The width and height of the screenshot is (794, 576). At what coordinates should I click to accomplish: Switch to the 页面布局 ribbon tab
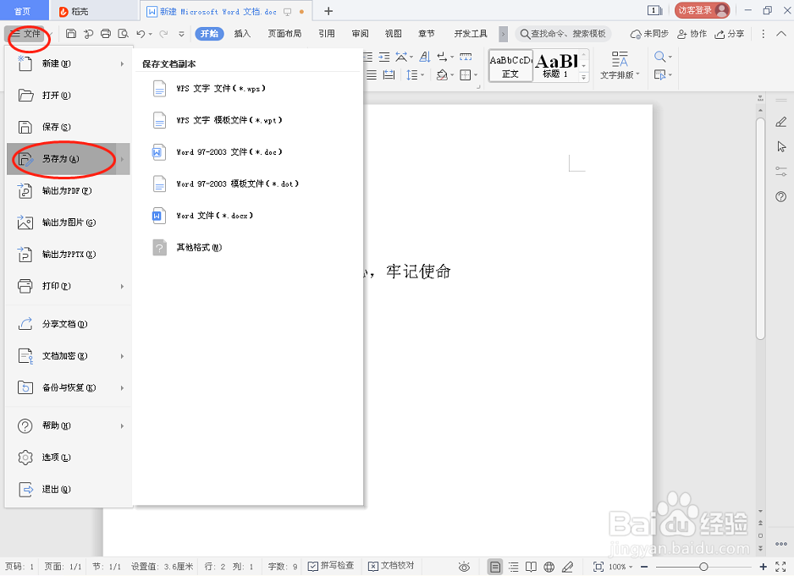click(284, 34)
